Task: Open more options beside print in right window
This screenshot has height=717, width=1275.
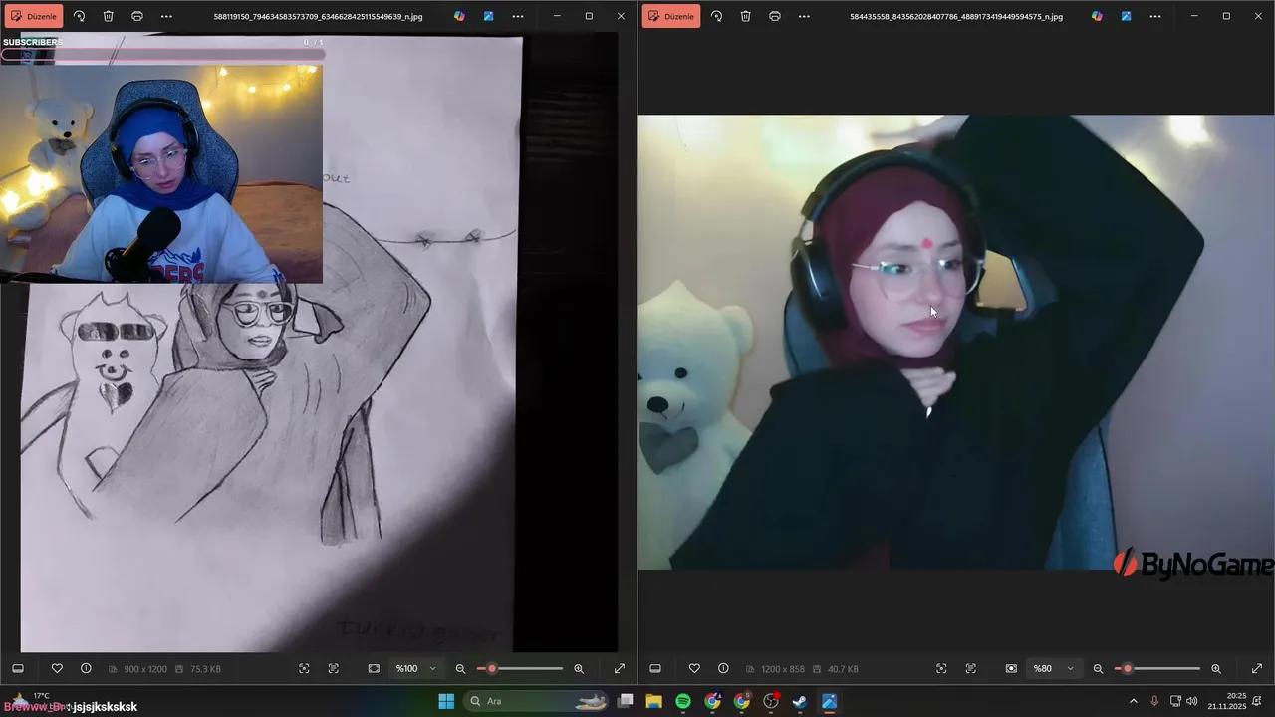Action: (804, 16)
